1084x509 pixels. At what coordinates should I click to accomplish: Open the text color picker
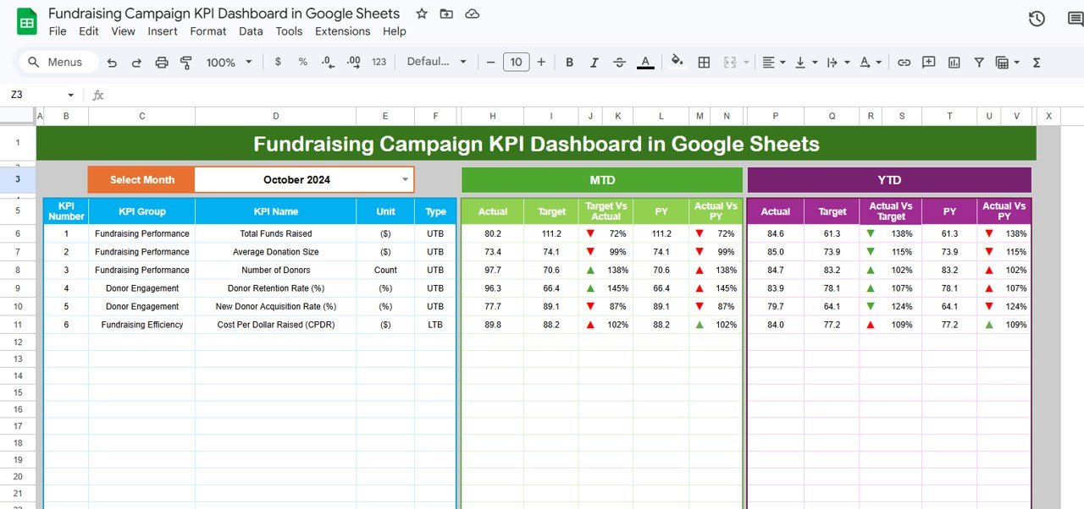645,62
